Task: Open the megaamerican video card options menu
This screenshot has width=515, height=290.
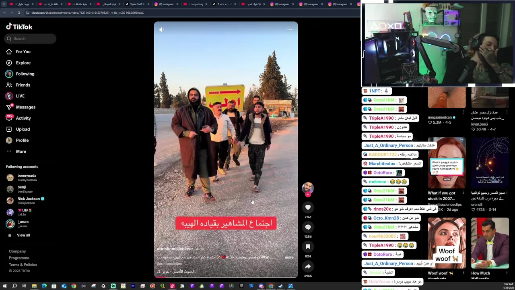Action: click(x=463, y=112)
